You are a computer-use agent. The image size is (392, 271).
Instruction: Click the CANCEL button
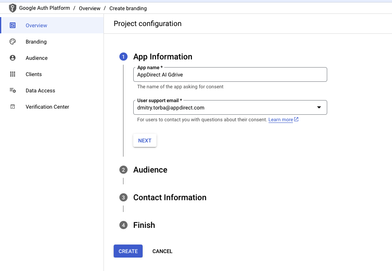pyautogui.click(x=162, y=251)
